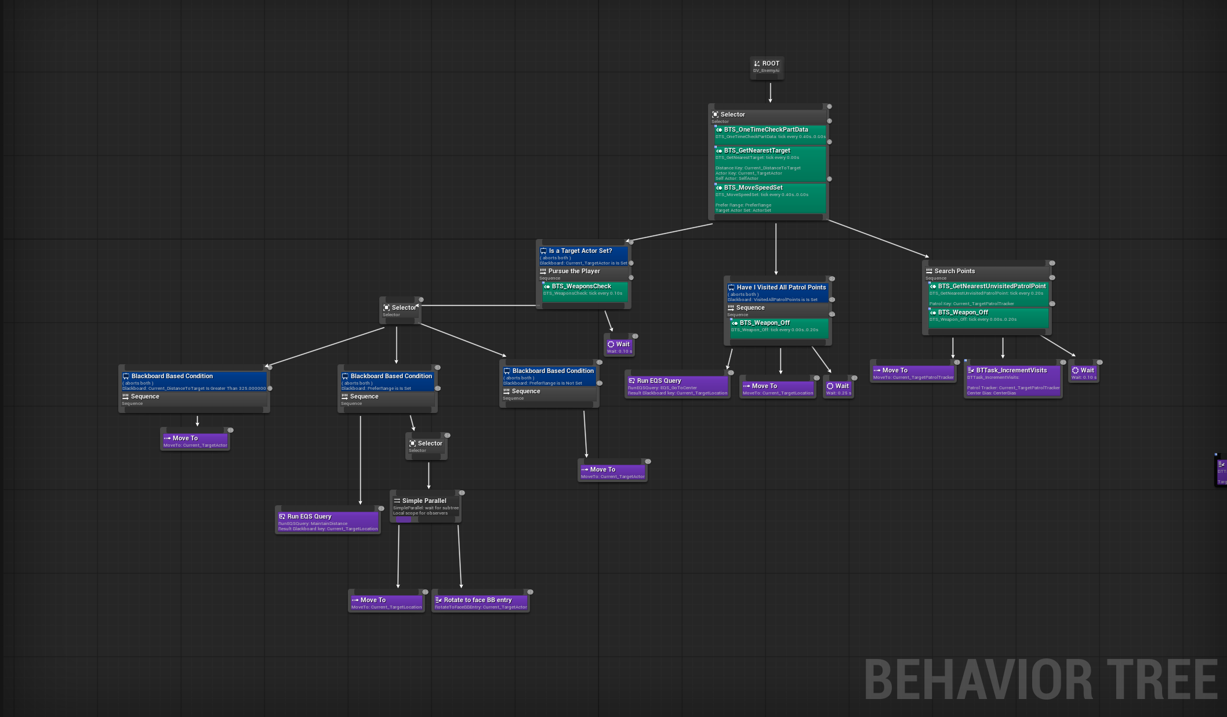1227x717 pixels.
Task: Select Move To Current_TargetPatrolTracker node
Action: pyautogui.click(x=913, y=373)
